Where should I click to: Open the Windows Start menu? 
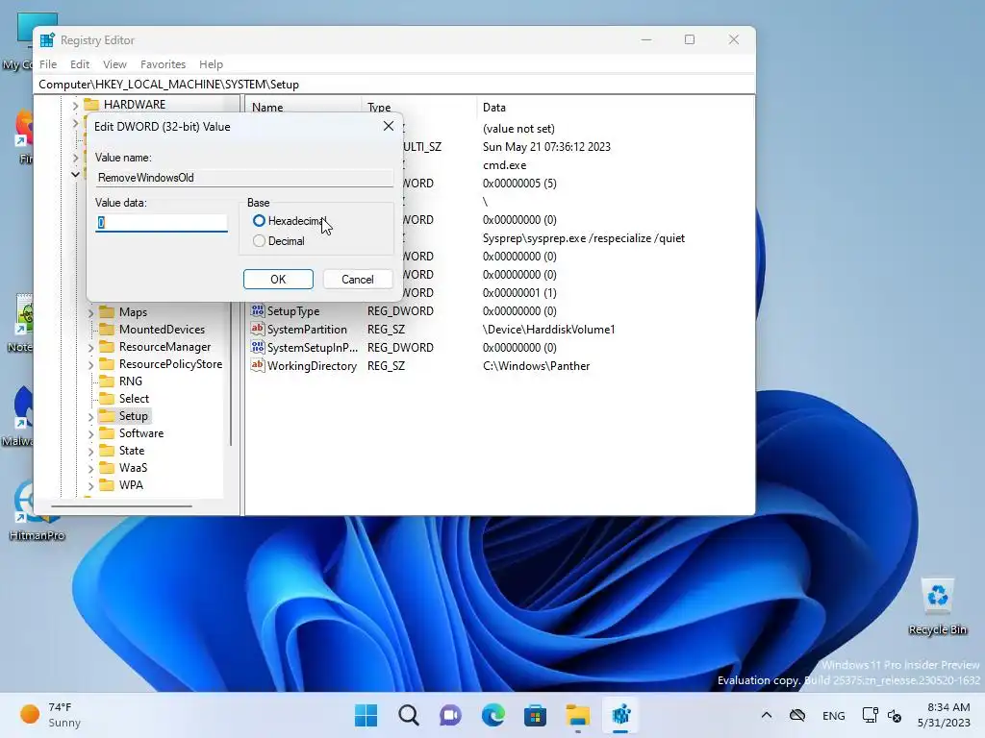[x=366, y=715]
